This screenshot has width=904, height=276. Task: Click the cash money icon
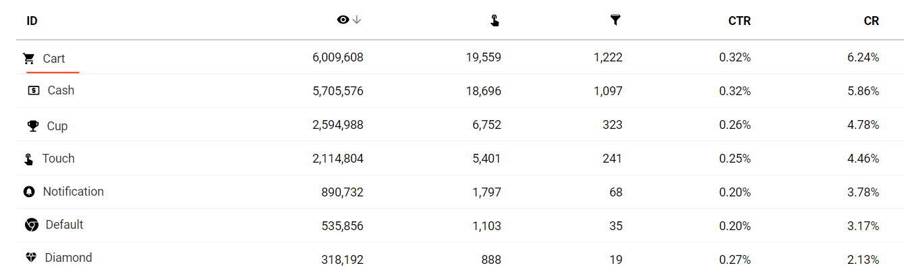34,90
